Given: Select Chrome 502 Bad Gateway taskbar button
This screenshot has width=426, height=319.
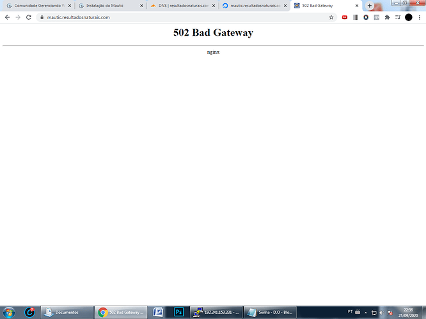Looking at the screenshot, I should tap(121, 313).
